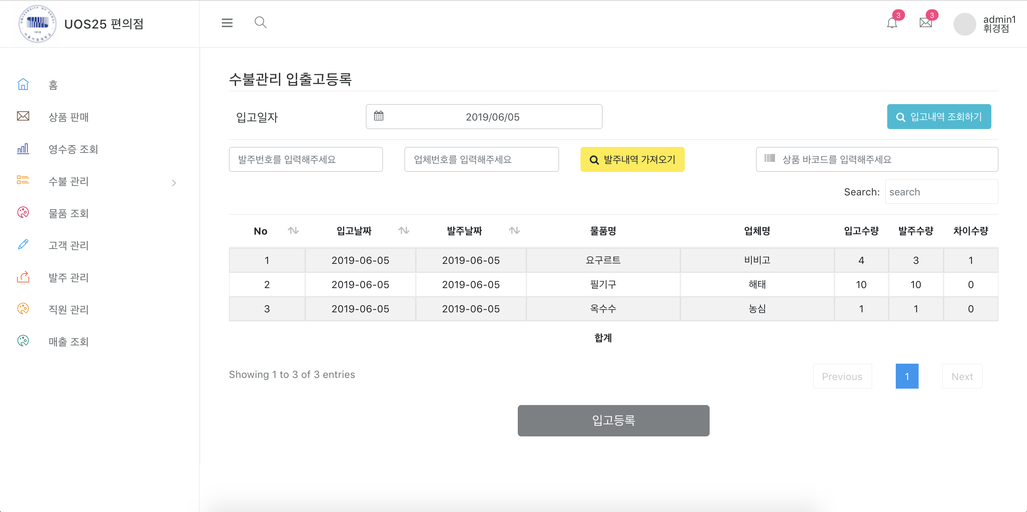Image resolution: width=1027 pixels, height=512 pixels.
Task: Click the home icon in sidebar
Action: coord(23,84)
